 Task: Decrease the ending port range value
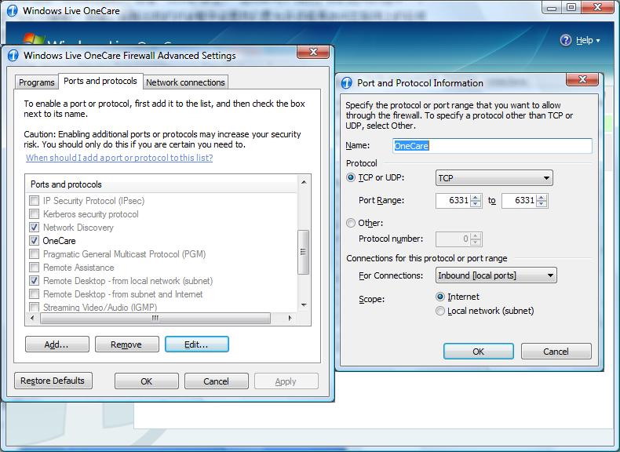coord(542,204)
